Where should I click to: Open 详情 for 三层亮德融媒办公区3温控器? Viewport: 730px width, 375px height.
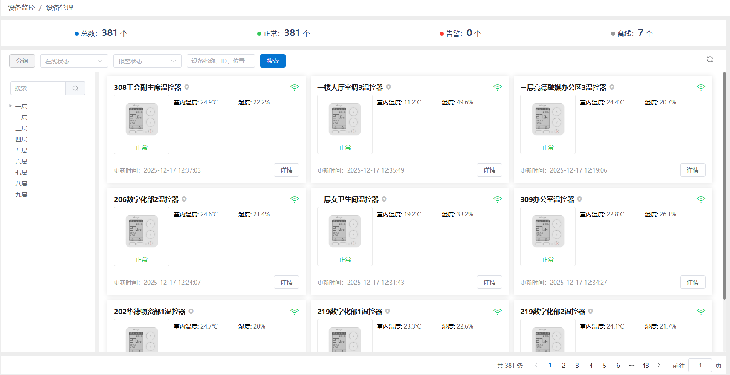click(x=692, y=170)
